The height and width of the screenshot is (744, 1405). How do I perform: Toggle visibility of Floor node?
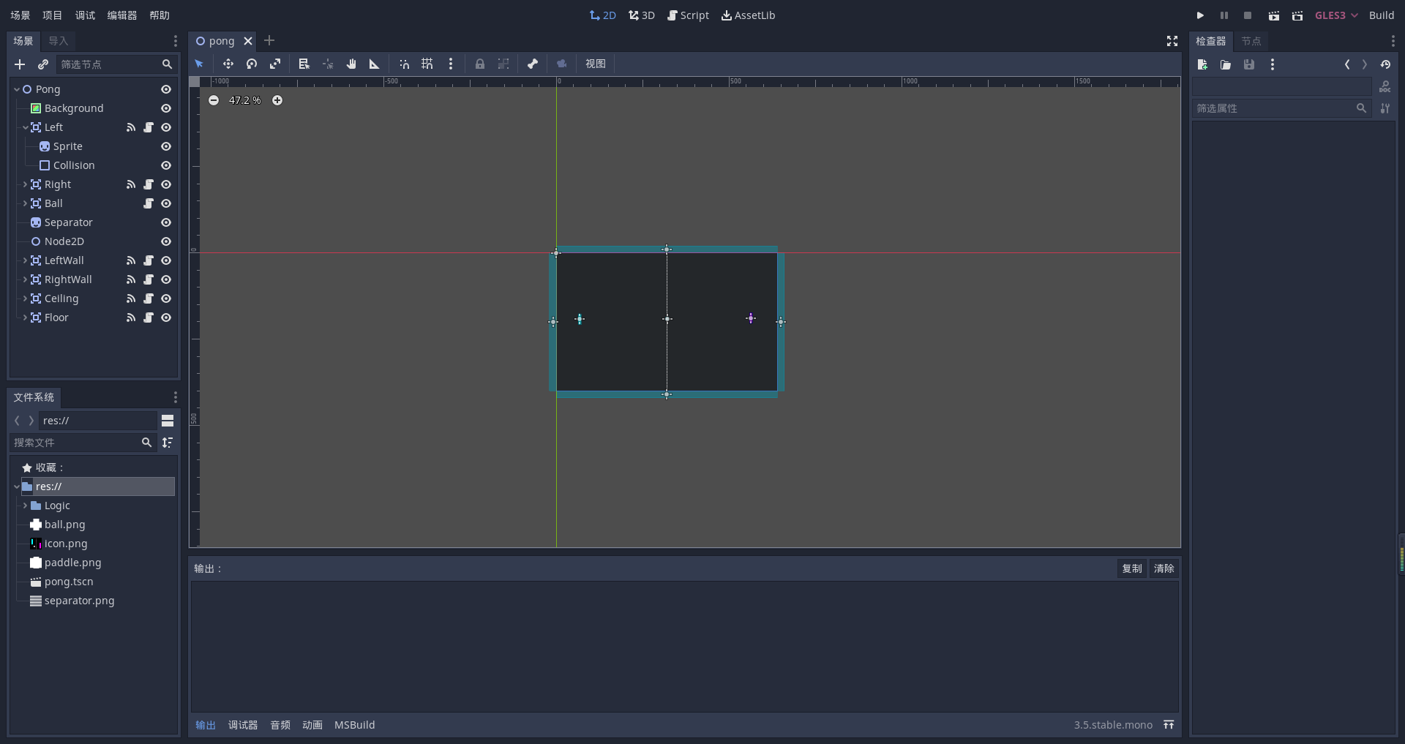pyautogui.click(x=166, y=317)
